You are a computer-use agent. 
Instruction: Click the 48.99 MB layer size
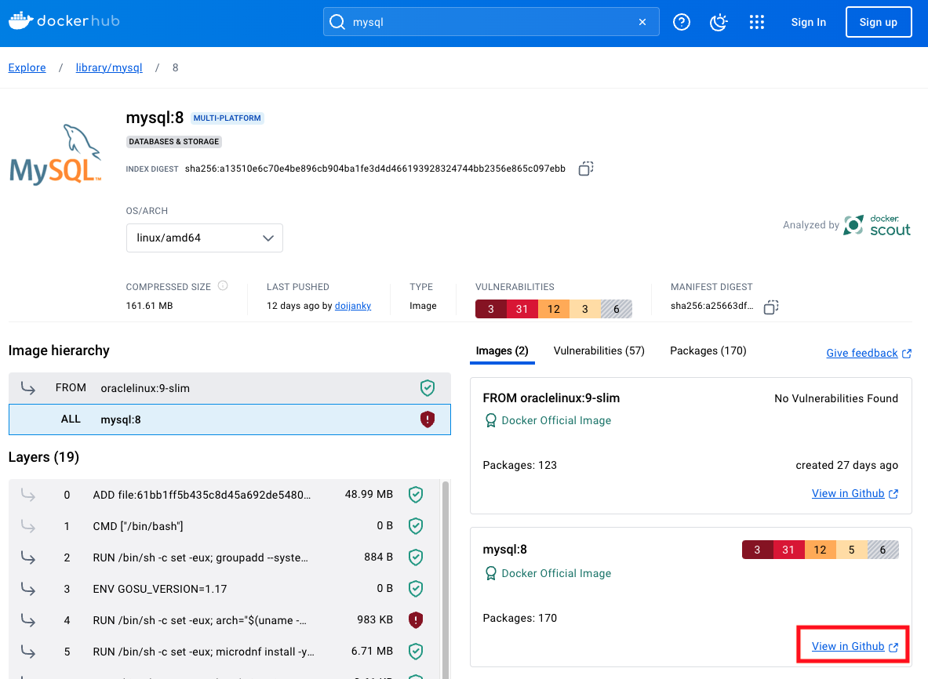[369, 494]
